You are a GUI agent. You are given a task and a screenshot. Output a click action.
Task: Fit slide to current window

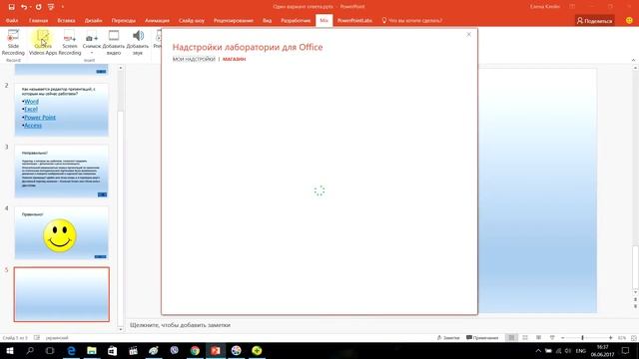[x=634, y=338]
